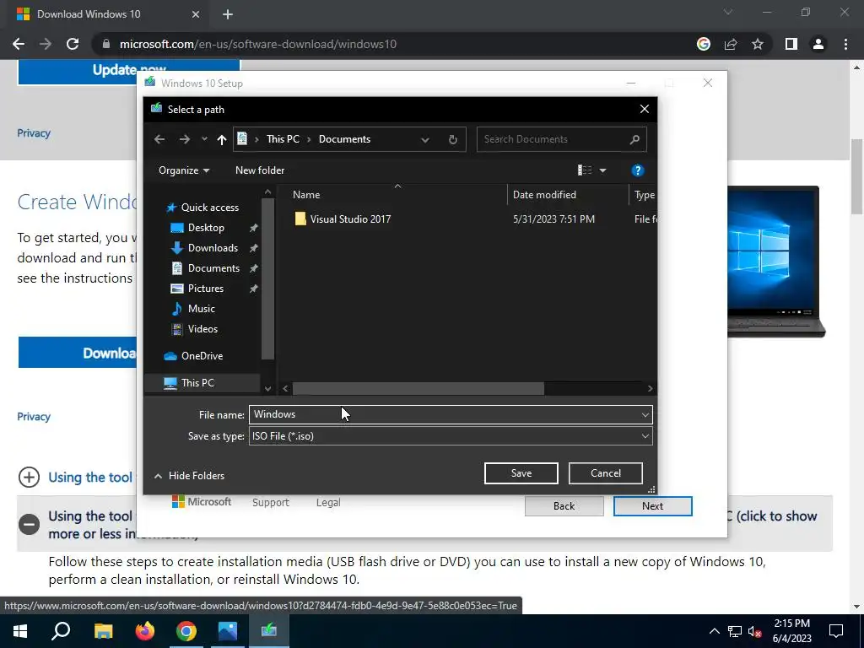Viewport: 864px width, 648px height.
Task: Select Music in navigation pane
Action: [x=201, y=309]
